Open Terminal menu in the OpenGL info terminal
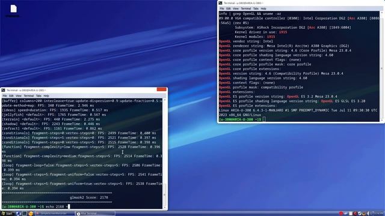385x216 pixels. click(246, 8)
